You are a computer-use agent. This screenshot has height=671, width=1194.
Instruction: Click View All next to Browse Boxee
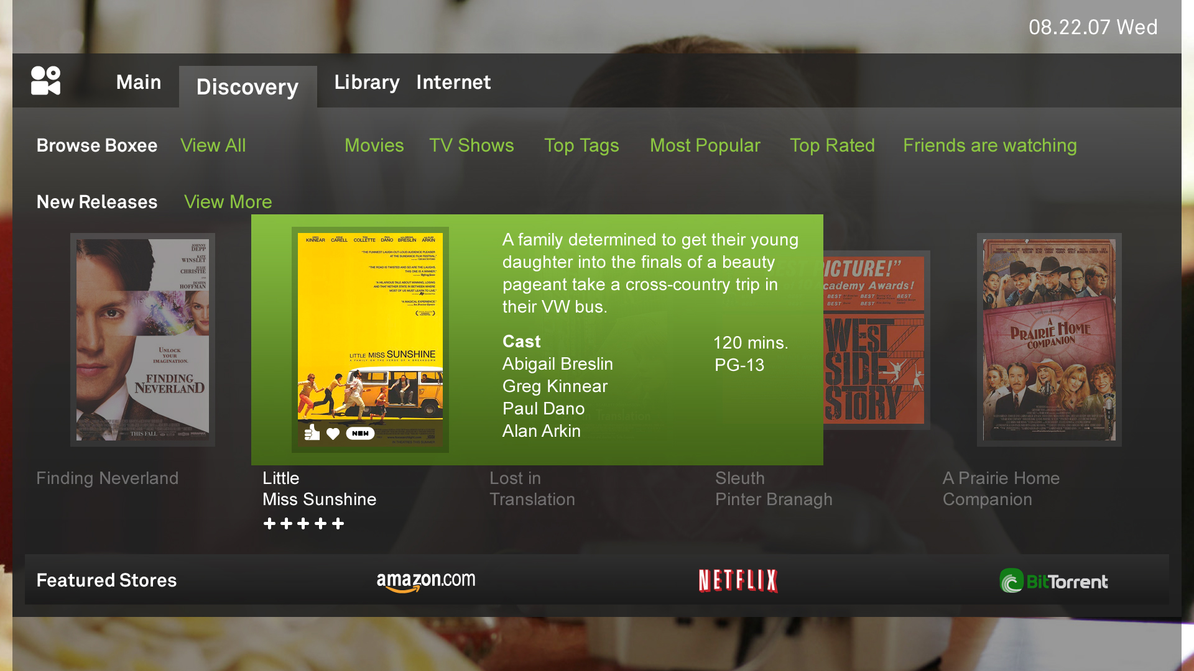click(x=213, y=145)
